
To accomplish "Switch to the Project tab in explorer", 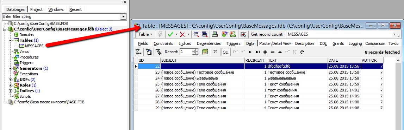I will [36, 9].
